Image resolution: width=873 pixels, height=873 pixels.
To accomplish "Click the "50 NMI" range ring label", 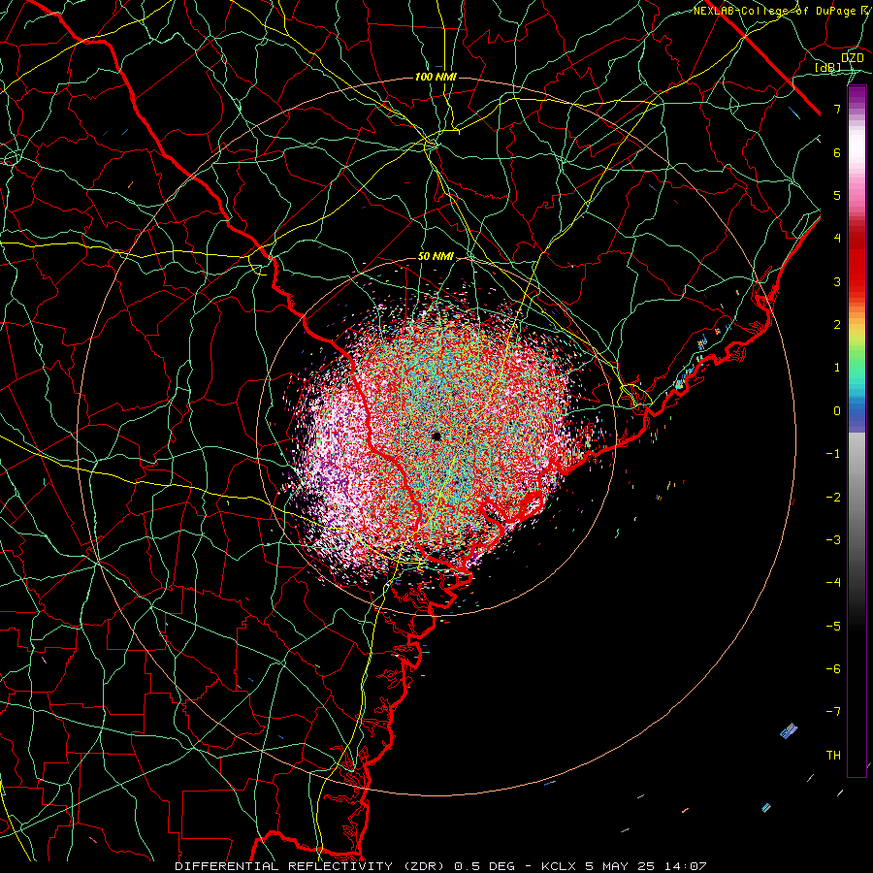I will 436,257.
